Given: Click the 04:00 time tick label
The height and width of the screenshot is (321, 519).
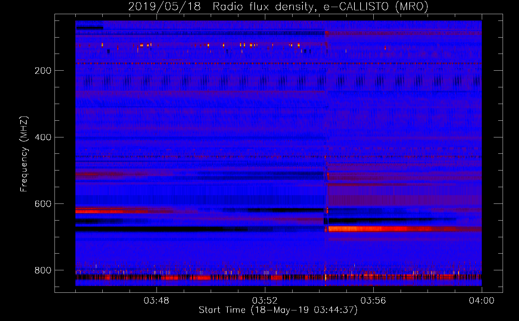Looking at the screenshot, I should coord(481,301).
